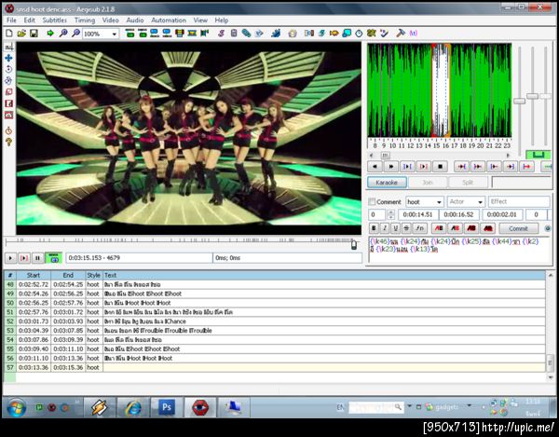Set primary color with first AB button
This screenshot has width=559, height=437.
click(x=439, y=228)
